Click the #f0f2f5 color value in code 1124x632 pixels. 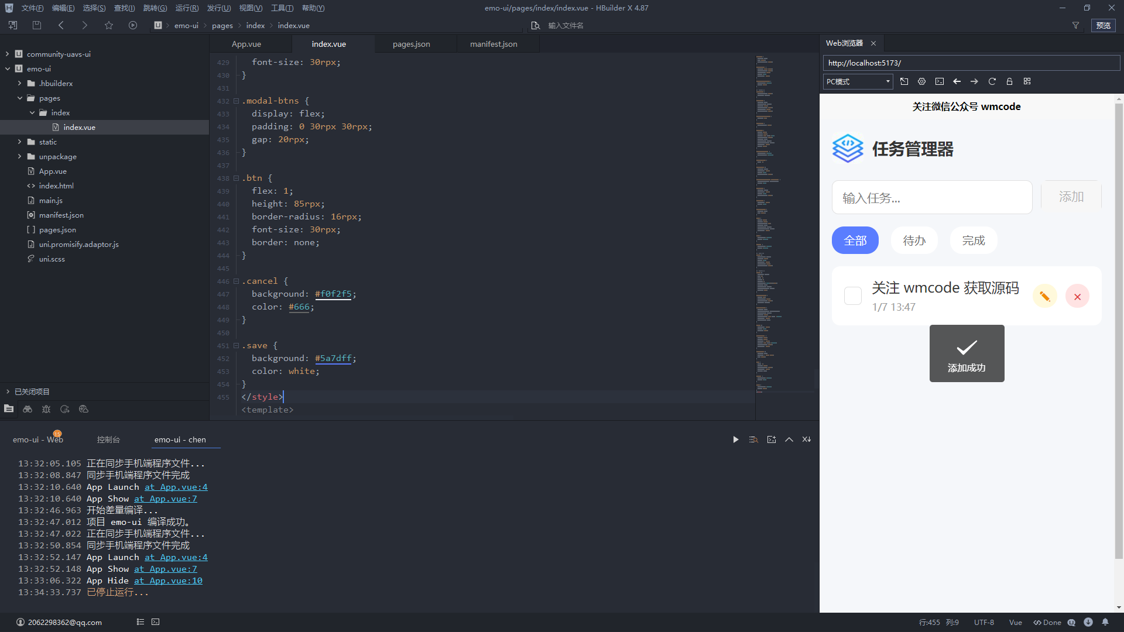click(x=333, y=294)
